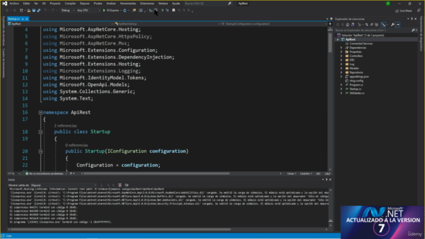This screenshot has height=239, width=425.
Task: Click the Open file folder icon
Action: click(x=29, y=11)
